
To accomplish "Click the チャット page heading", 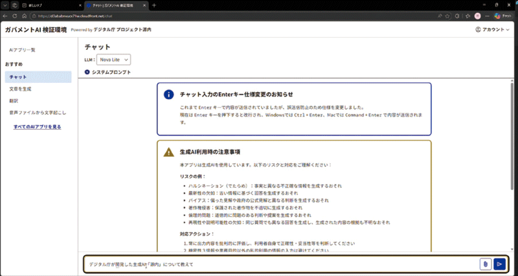I will pos(98,47).
